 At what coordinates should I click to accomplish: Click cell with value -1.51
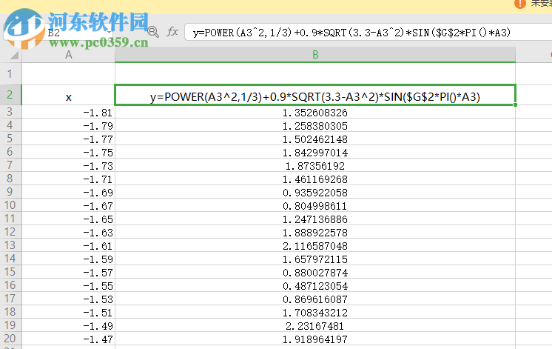click(68, 313)
